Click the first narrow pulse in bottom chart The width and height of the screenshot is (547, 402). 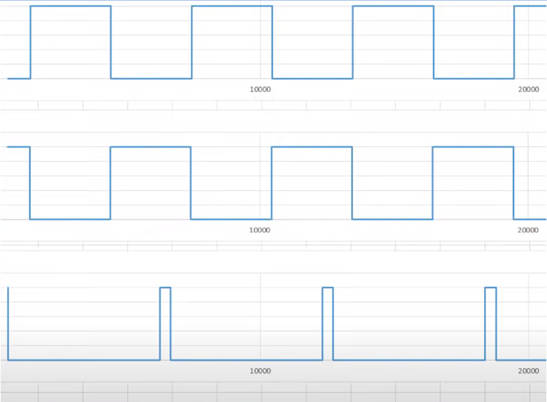(165, 288)
